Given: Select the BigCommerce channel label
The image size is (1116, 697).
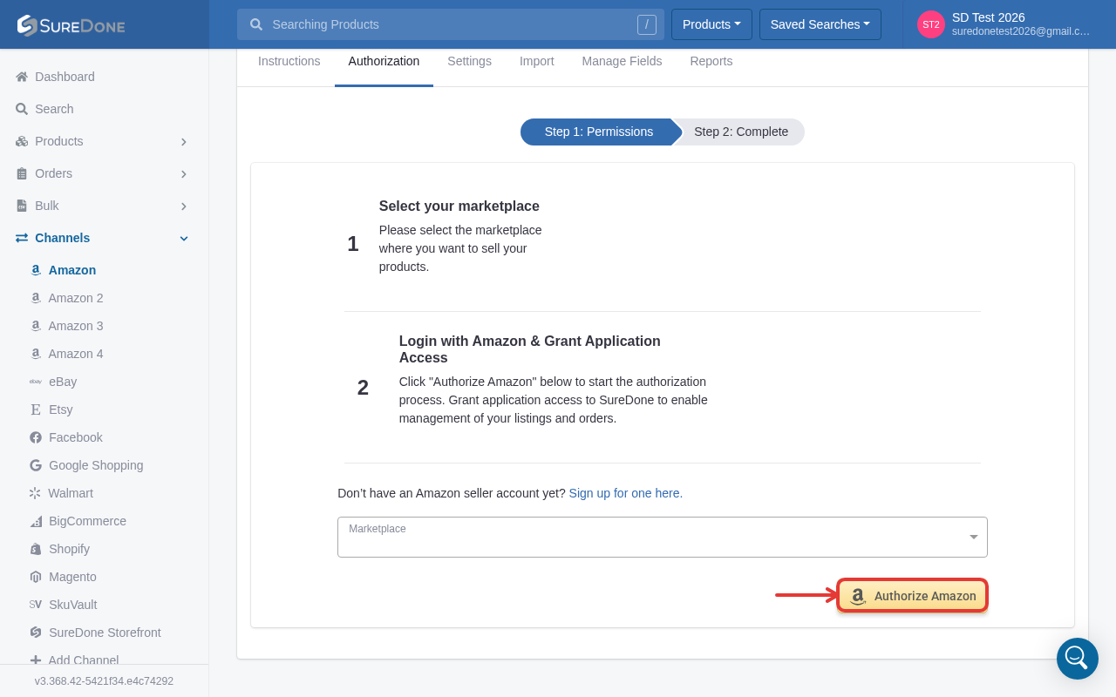Looking at the screenshot, I should click(x=88, y=521).
